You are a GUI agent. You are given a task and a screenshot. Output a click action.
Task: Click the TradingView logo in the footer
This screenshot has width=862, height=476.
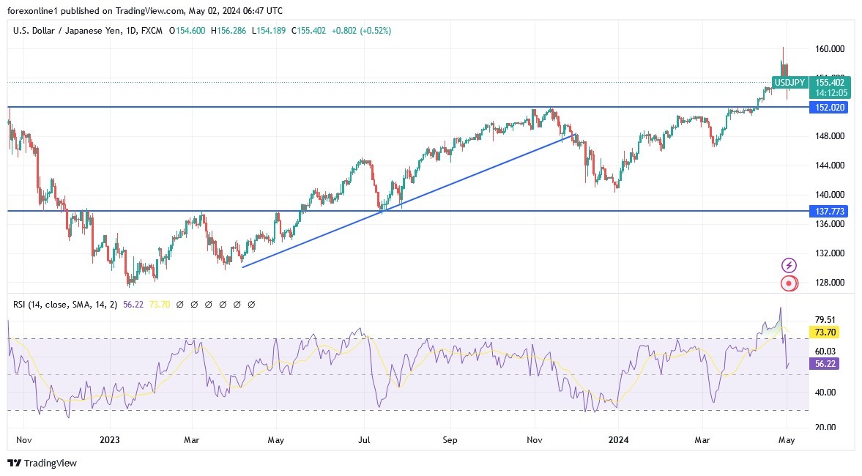[41, 464]
